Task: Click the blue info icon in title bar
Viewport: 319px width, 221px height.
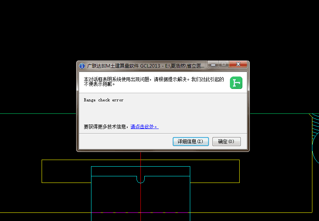Action: point(82,66)
